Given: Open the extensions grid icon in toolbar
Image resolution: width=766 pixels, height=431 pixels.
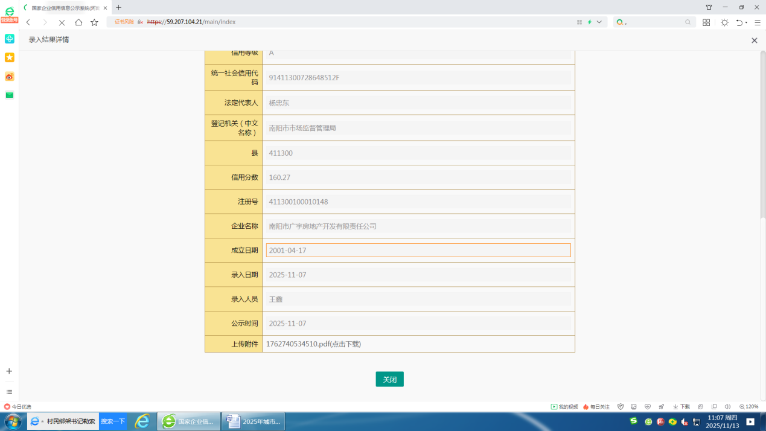Looking at the screenshot, I should [706, 22].
